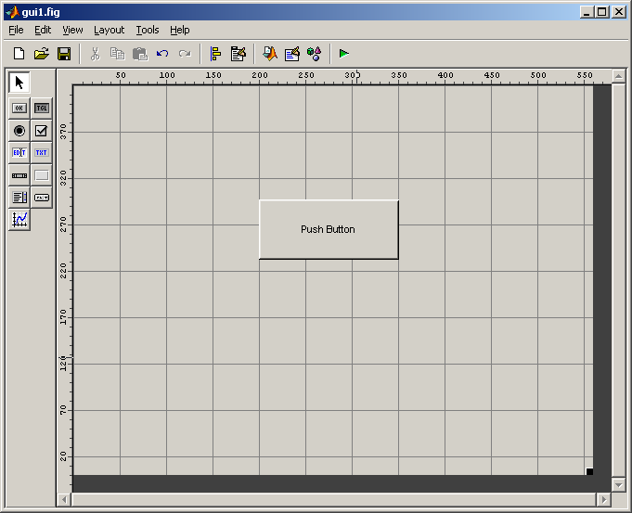Pick the Push Button (OK) palette tool
The height and width of the screenshot is (513, 632).
[x=19, y=108]
